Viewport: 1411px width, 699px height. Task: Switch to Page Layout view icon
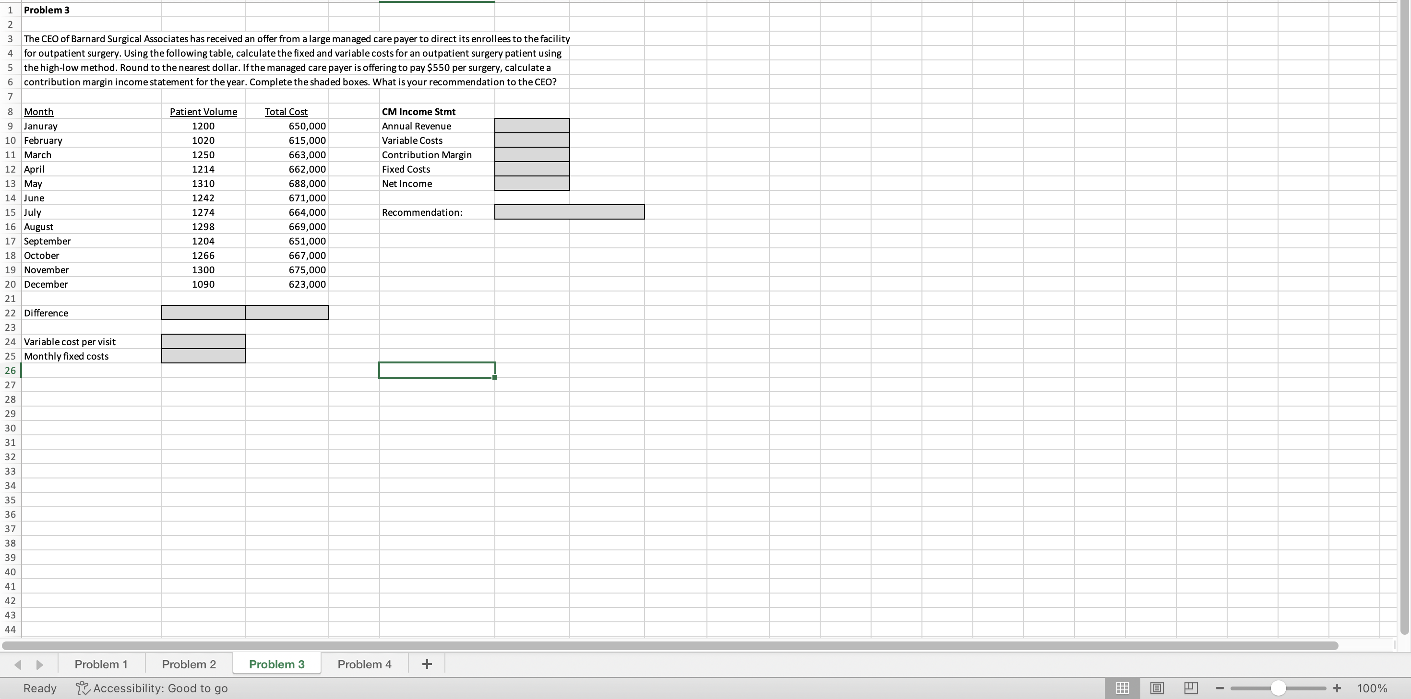click(x=1157, y=688)
